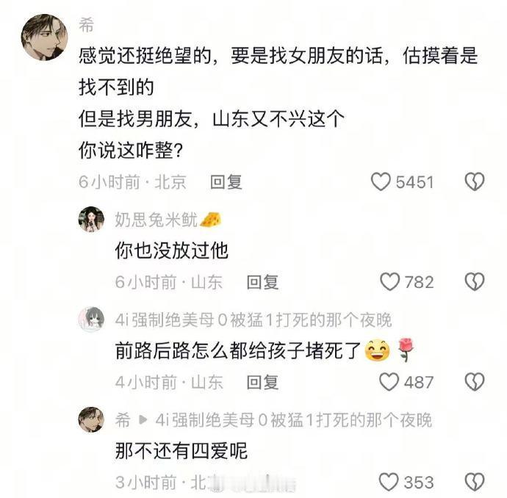Open 希's small avatar on last reply

91,419
